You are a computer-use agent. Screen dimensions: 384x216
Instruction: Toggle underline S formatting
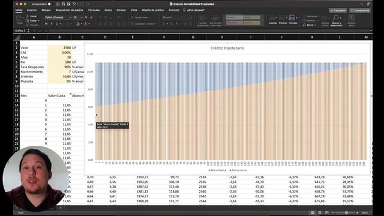click(x=56, y=24)
